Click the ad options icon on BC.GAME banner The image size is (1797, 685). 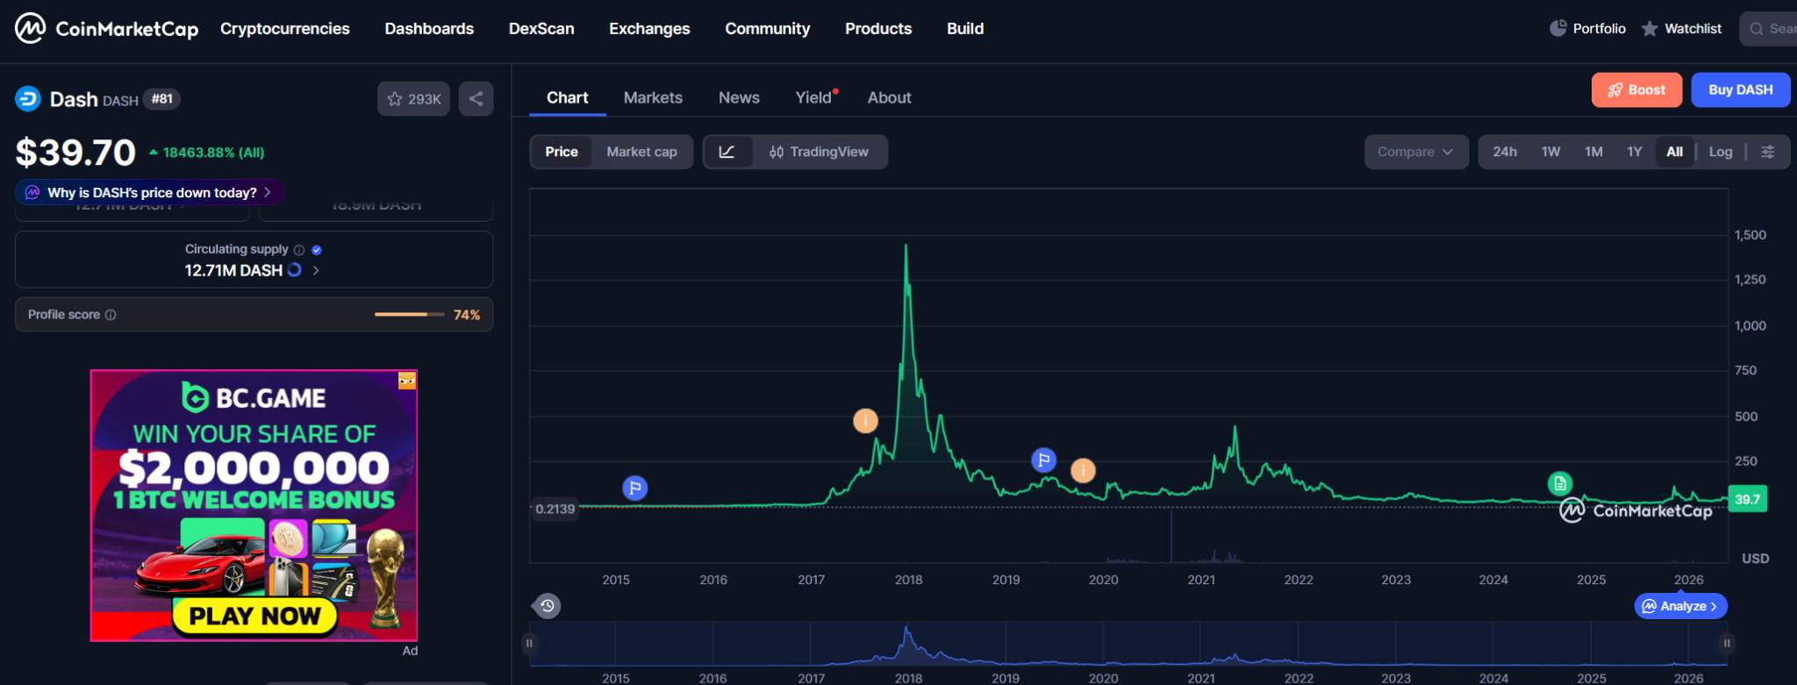(x=407, y=381)
